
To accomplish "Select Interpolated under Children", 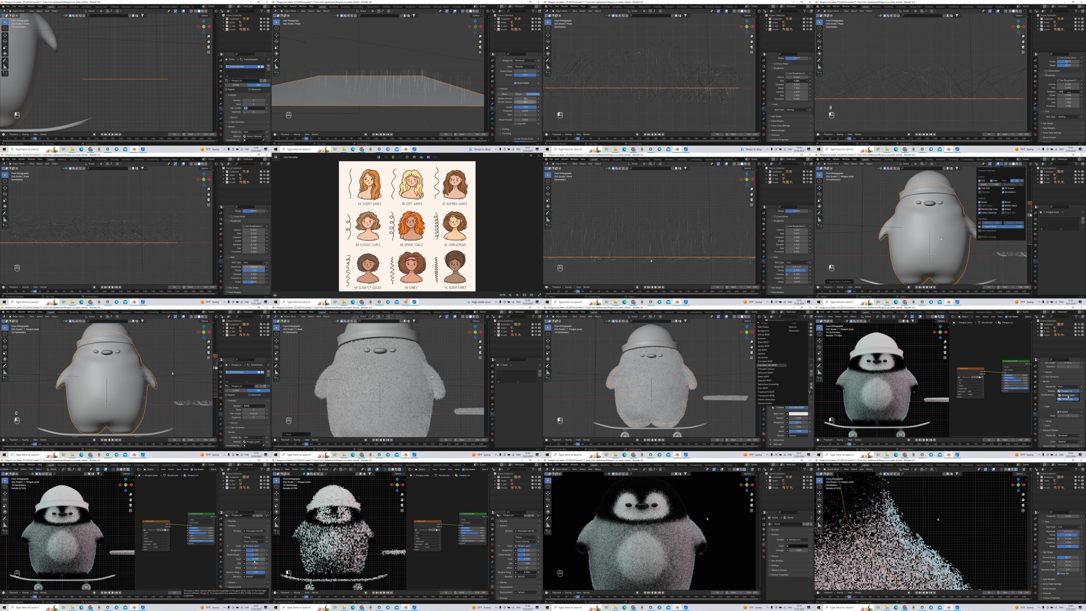I will 533,94.
